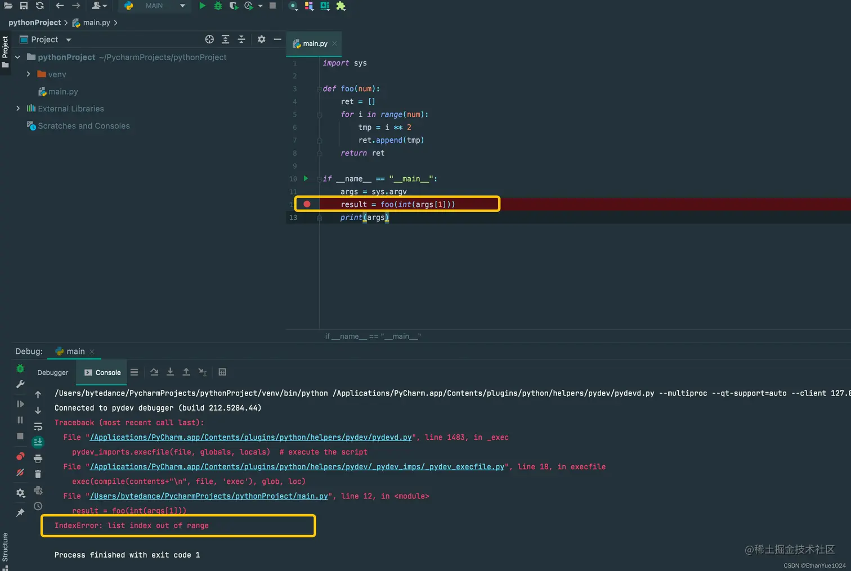The width and height of the screenshot is (851, 571).
Task: Navigate forward with the right arrow
Action: pos(76,6)
